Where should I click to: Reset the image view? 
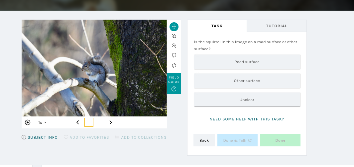pyautogui.click(x=174, y=65)
